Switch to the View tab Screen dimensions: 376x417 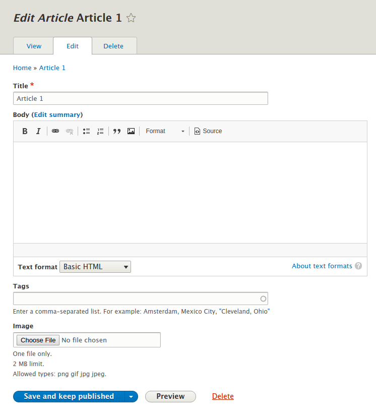tap(34, 46)
